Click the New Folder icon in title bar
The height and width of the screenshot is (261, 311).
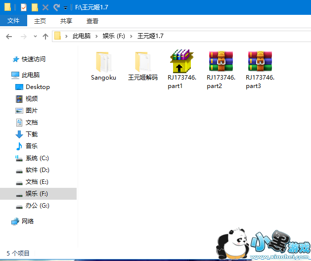[35, 7]
